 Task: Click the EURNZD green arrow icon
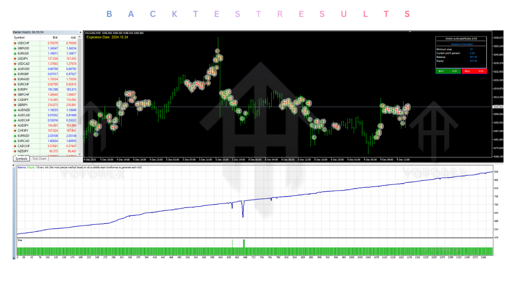tap(15, 136)
